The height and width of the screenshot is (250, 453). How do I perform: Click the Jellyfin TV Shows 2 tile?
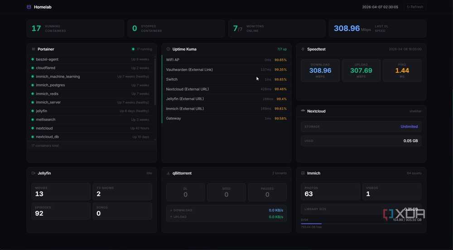(x=122, y=192)
